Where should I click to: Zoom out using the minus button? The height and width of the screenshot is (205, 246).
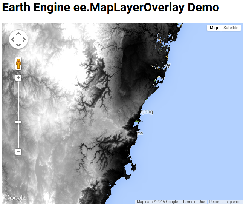click(18, 152)
